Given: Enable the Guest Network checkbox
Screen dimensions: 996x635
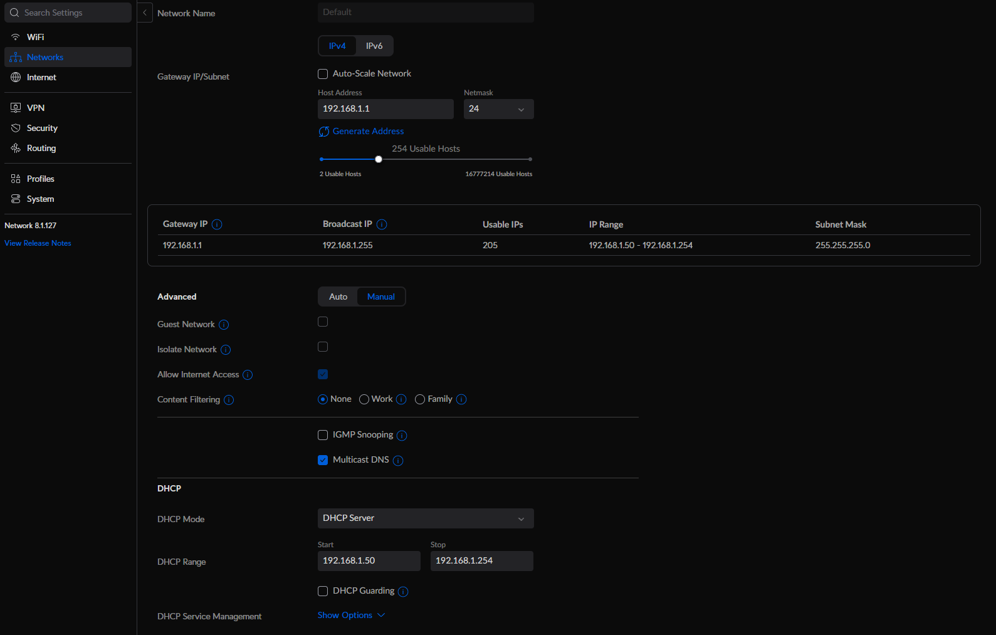Looking at the screenshot, I should 323,322.
